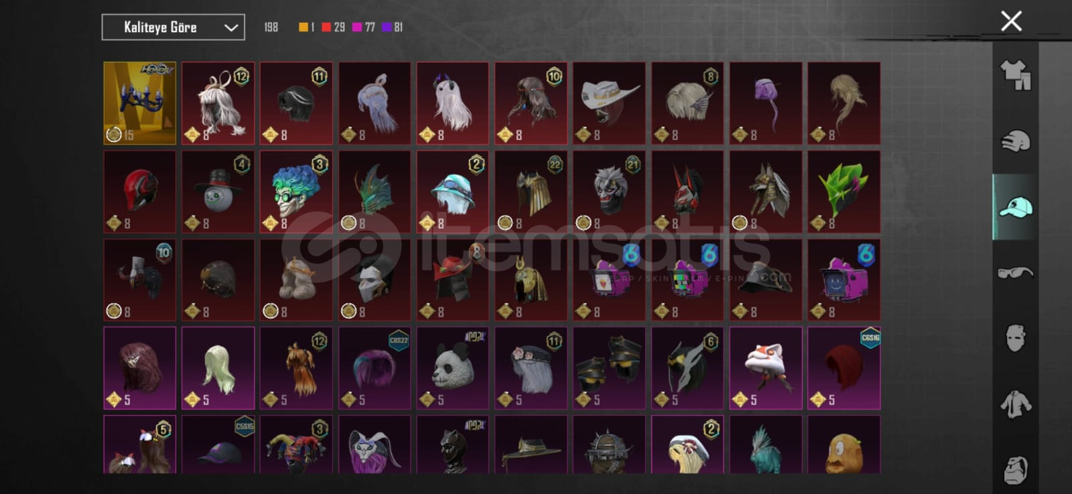Filter by red quality count 29

[x=333, y=27]
